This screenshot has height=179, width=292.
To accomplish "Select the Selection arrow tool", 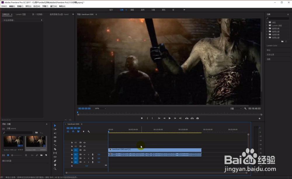I will coord(55,126).
